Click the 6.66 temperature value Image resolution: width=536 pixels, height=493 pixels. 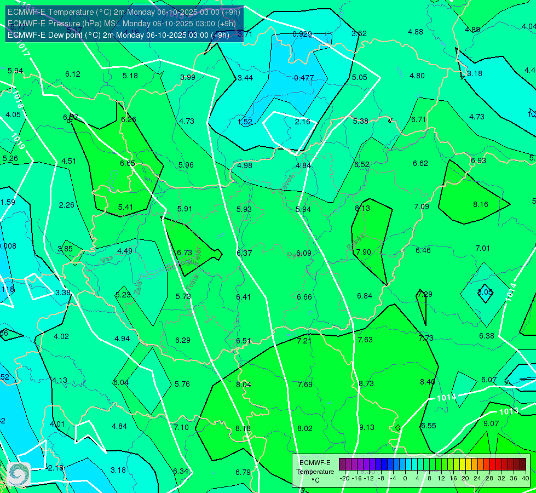click(304, 297)
